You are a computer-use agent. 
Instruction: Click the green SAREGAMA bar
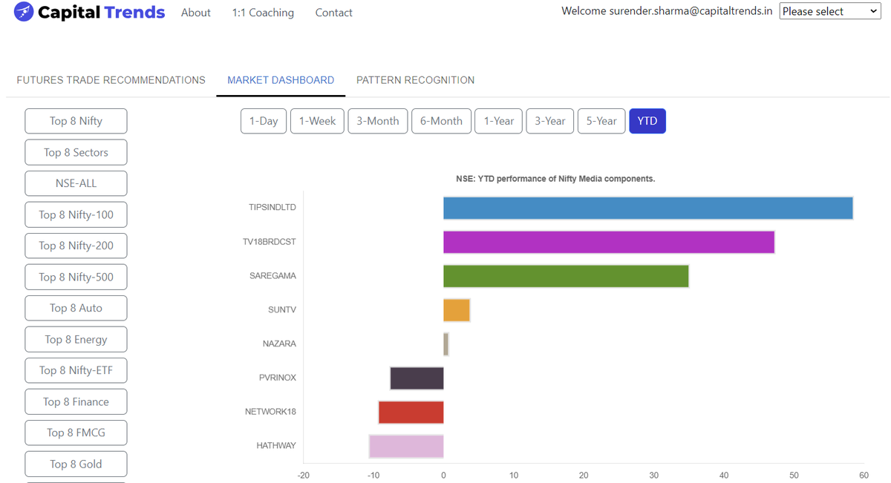click(566, 276)
